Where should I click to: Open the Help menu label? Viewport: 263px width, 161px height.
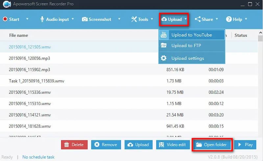(x=237, y=19)
